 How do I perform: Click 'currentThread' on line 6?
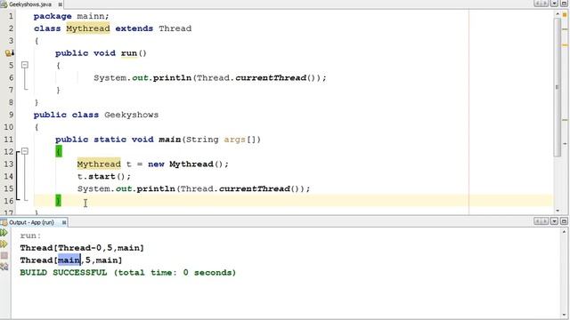click(271, 78)
